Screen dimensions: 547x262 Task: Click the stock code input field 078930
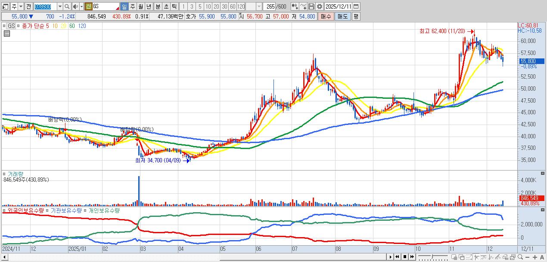(45, 6)
